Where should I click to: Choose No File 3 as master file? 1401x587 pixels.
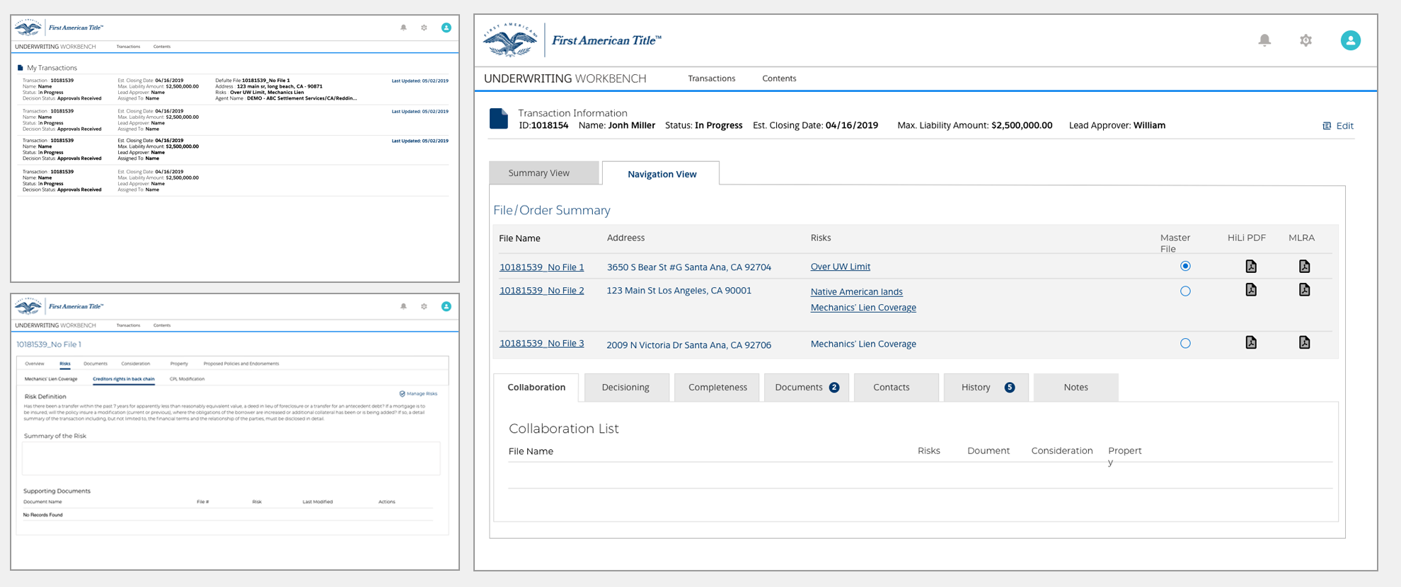click(x=1185, y=344)
